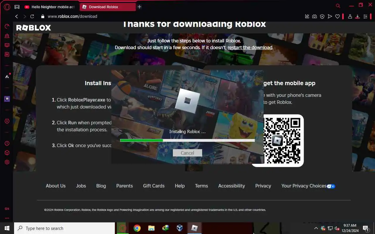Open sidebar three-dots more options
The width and height of the screenshot is (375, 234).
7,218
